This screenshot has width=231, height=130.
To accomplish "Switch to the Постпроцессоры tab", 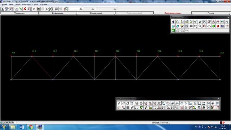I will [173, 13].
